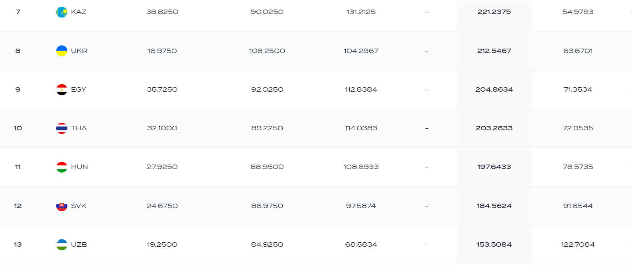632x267 pixels.
Task: Open the SVK team entry
Action: (79, 206)
